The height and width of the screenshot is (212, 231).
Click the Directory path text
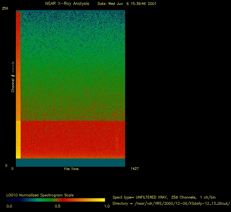tap(171, 203)
